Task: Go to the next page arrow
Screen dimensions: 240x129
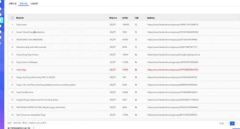Action: [x=237, y=123]
